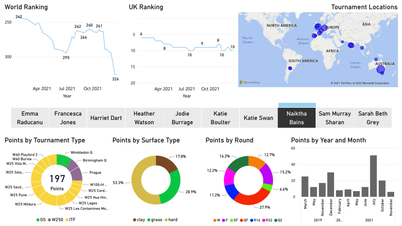
Task: Deselect the highlighted Naiktha Bains slicer button
Action: (296, 118)
